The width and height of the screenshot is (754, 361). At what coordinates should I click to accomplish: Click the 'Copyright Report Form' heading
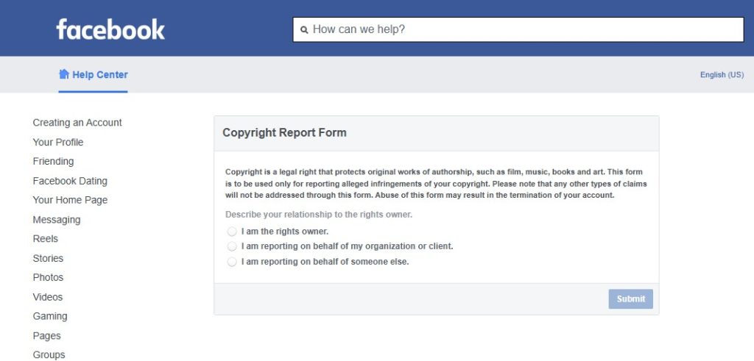click(284, 133)
